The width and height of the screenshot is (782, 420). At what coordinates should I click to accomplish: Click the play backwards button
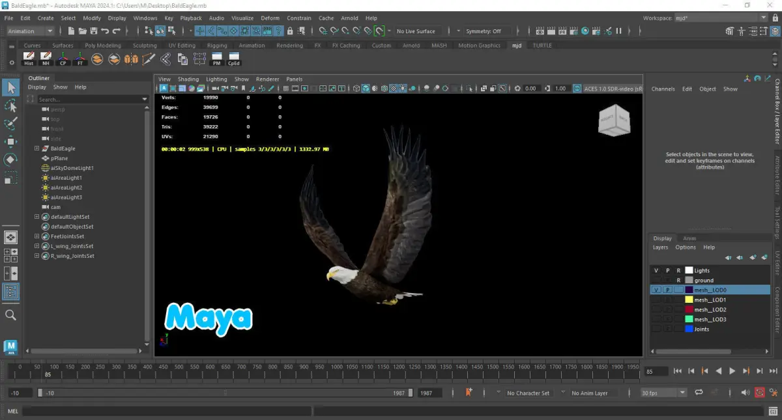pos(718,371)
